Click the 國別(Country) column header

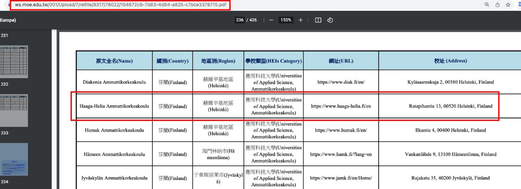click(x=173, y=61)
